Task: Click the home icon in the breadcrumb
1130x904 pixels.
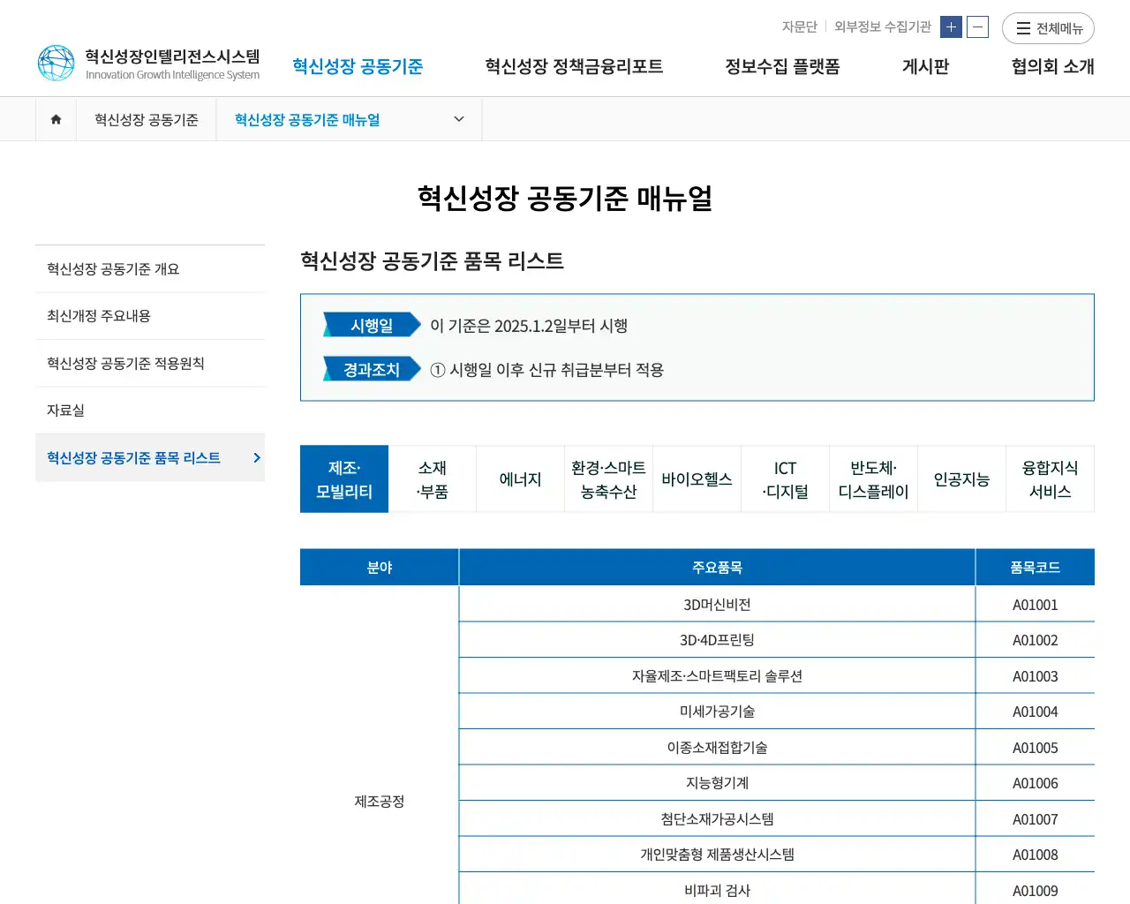Action: point(56,119)
